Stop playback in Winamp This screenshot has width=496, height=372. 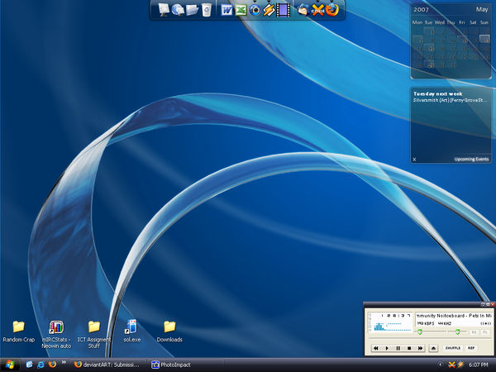pos(409,348)
